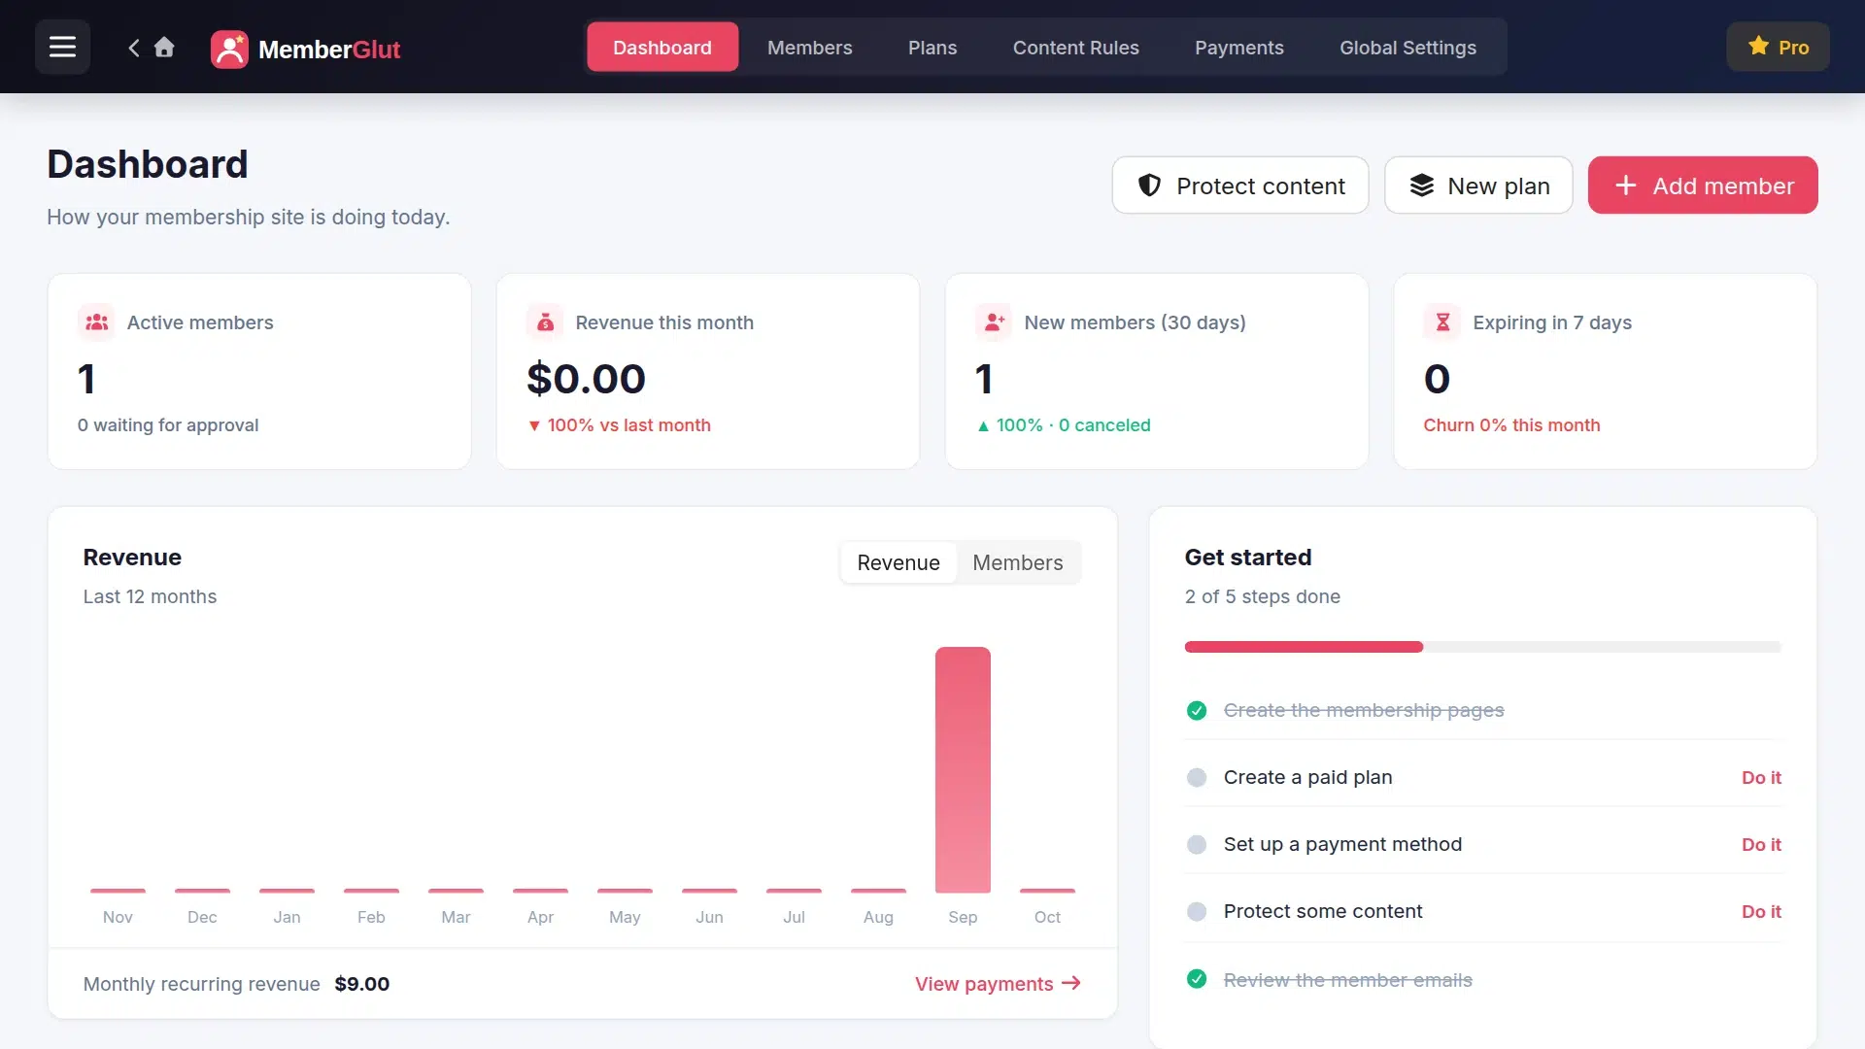
Task: Open the Plans tab
Action: coord(932,47)
